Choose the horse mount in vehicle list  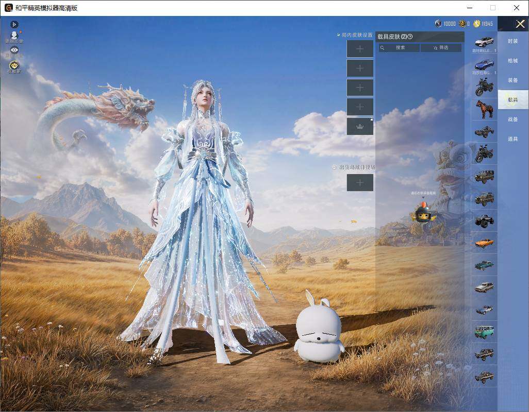pos(484,109)
